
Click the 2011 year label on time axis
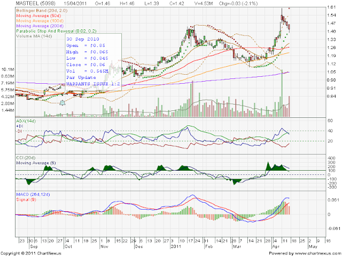[x=176, y=246]
